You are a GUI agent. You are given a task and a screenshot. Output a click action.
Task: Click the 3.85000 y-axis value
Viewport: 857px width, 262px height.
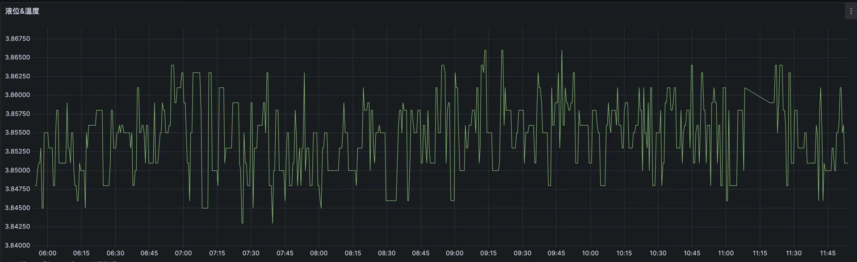17,170
